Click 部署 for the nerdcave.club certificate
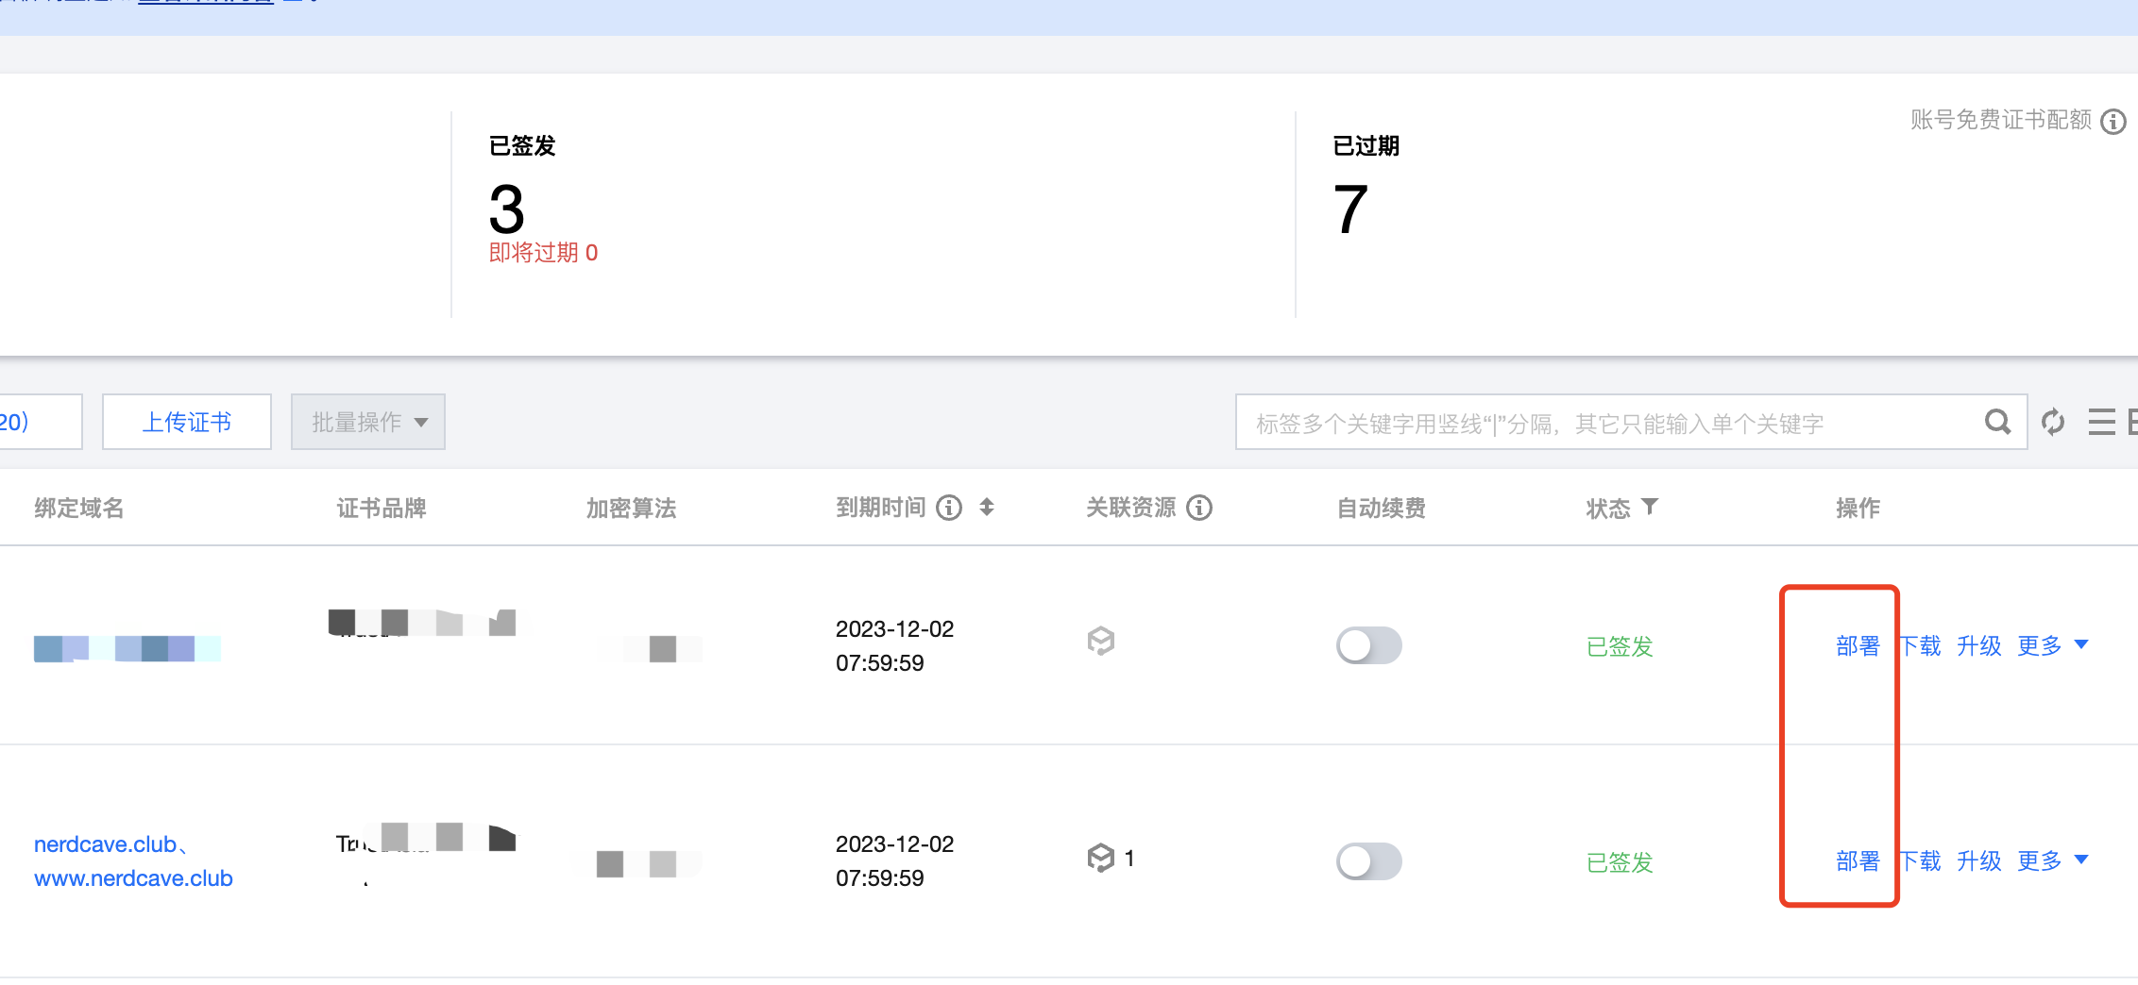Image resolution: width=2138 pixels, height=985 pixels. pyautogui.click(x=1858, y=860)
